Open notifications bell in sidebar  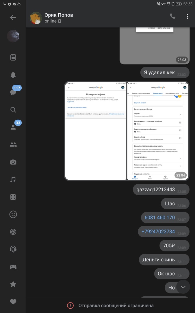click(x=13, y=75)
